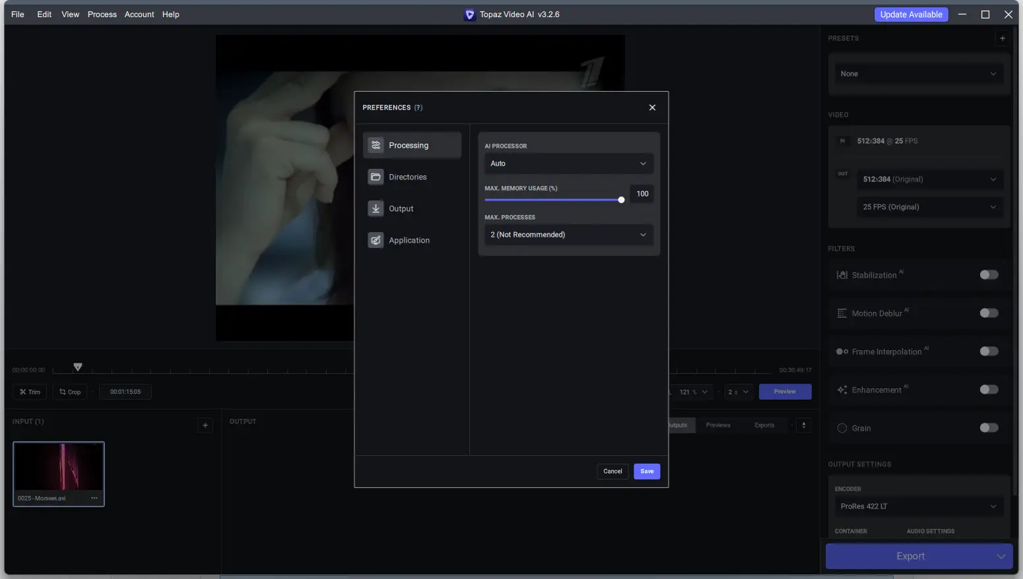Screen dimensions: 1023x579
Task: Toggle the Enhancement filter switch
Action: point(989,390)
